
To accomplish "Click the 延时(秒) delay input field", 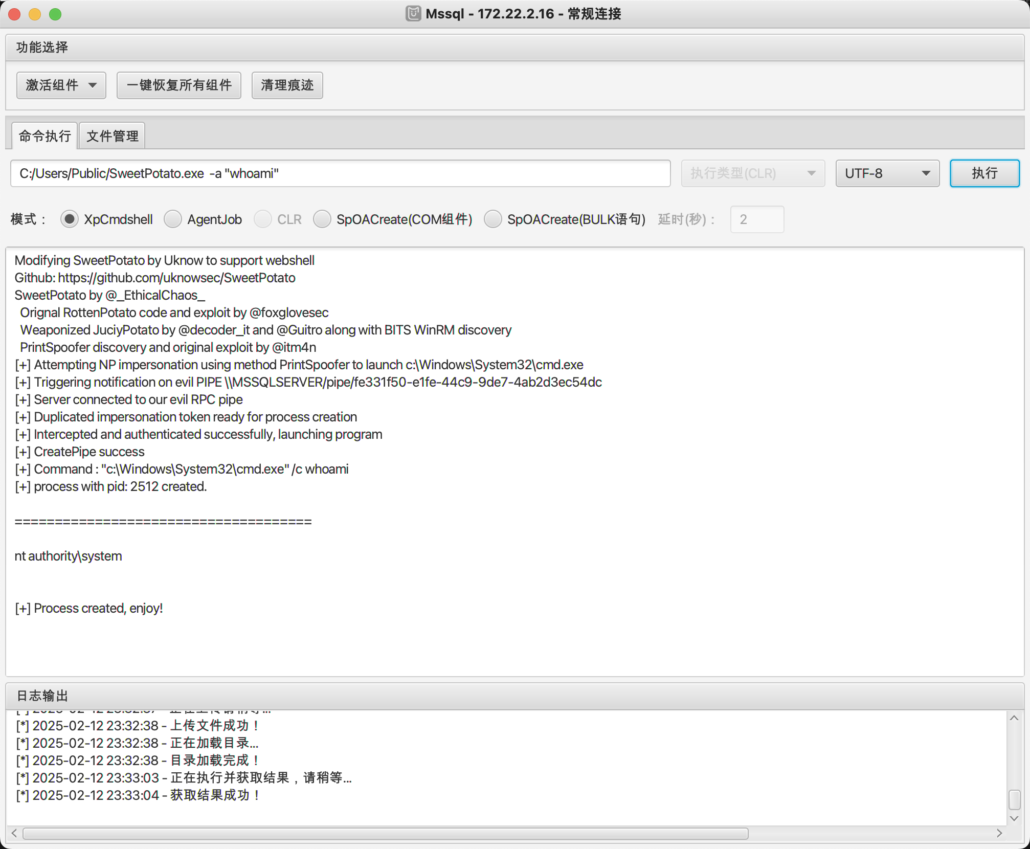I will 757,219.
